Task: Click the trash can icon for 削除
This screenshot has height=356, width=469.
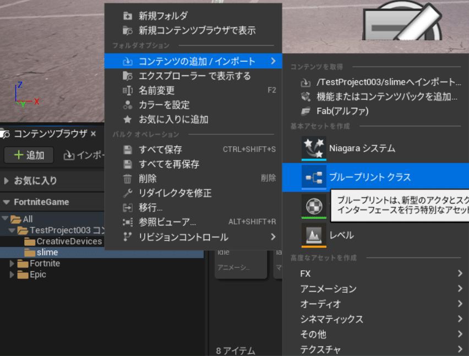Action: pos(128,179)
